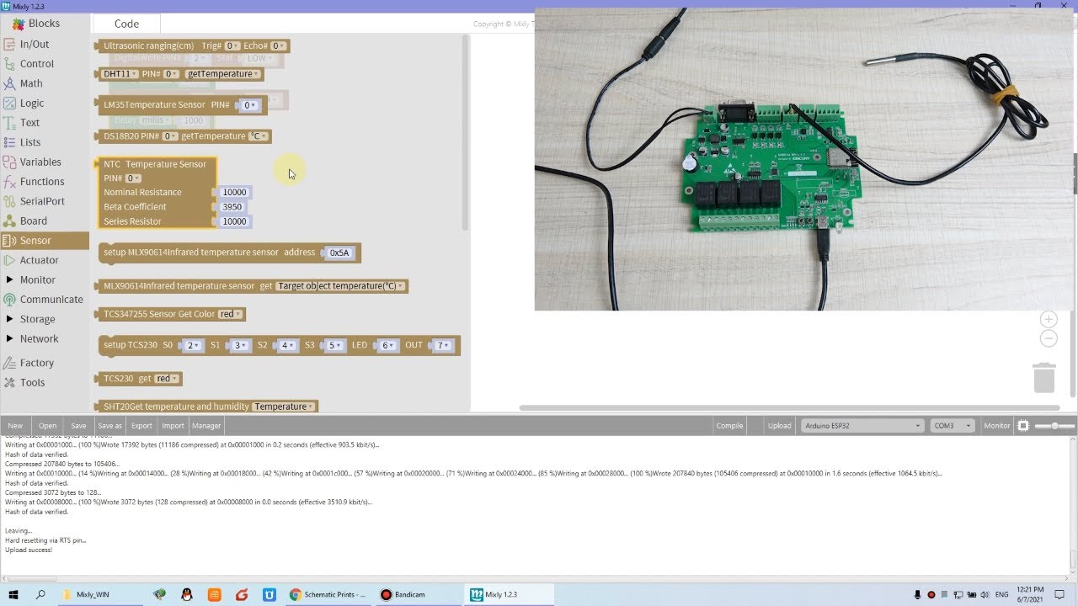Image resolution: width=1078 pixels, height=606 pixels.
Task: Click the trash can in workspace
Action: 1043,377
